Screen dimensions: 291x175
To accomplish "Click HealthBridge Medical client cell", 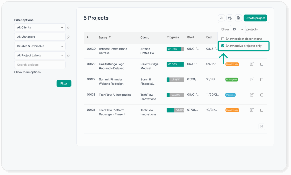I will pos(149,66).
